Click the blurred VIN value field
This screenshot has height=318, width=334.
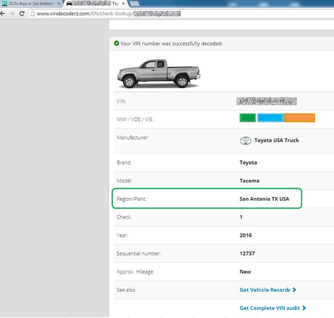267,101
